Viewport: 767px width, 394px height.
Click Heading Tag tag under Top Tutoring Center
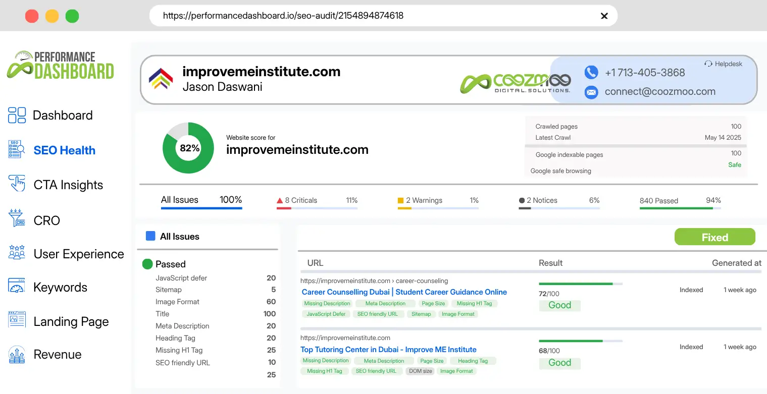(x=473, y=361)
